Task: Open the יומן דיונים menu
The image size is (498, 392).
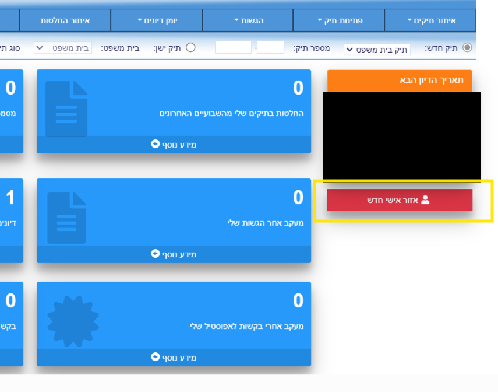Action: 157,20
